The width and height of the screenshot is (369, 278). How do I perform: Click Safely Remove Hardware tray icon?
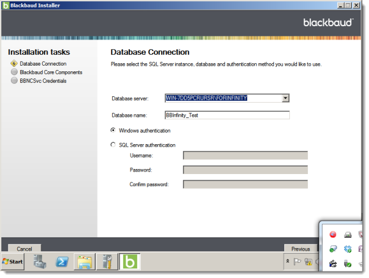click(347, 263)
